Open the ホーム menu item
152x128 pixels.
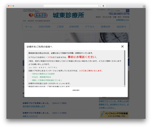pos(29,27)
